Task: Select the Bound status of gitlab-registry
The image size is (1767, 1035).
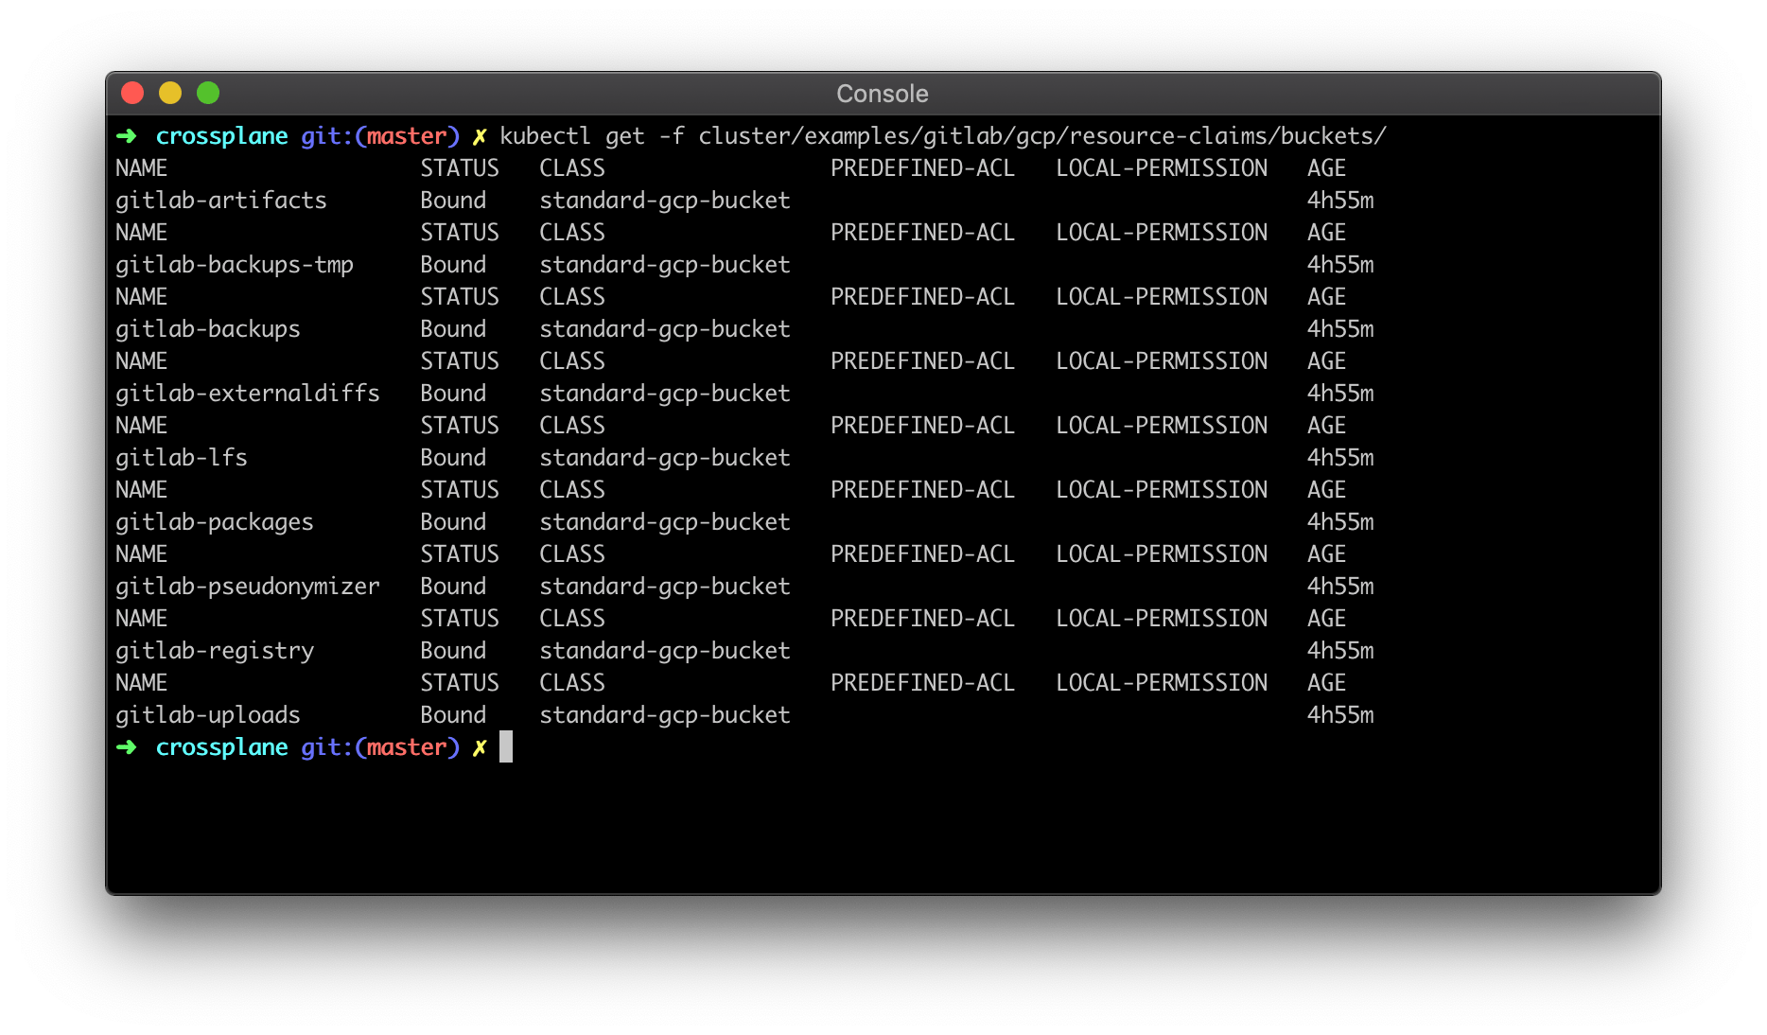Action: coord(453,651)
